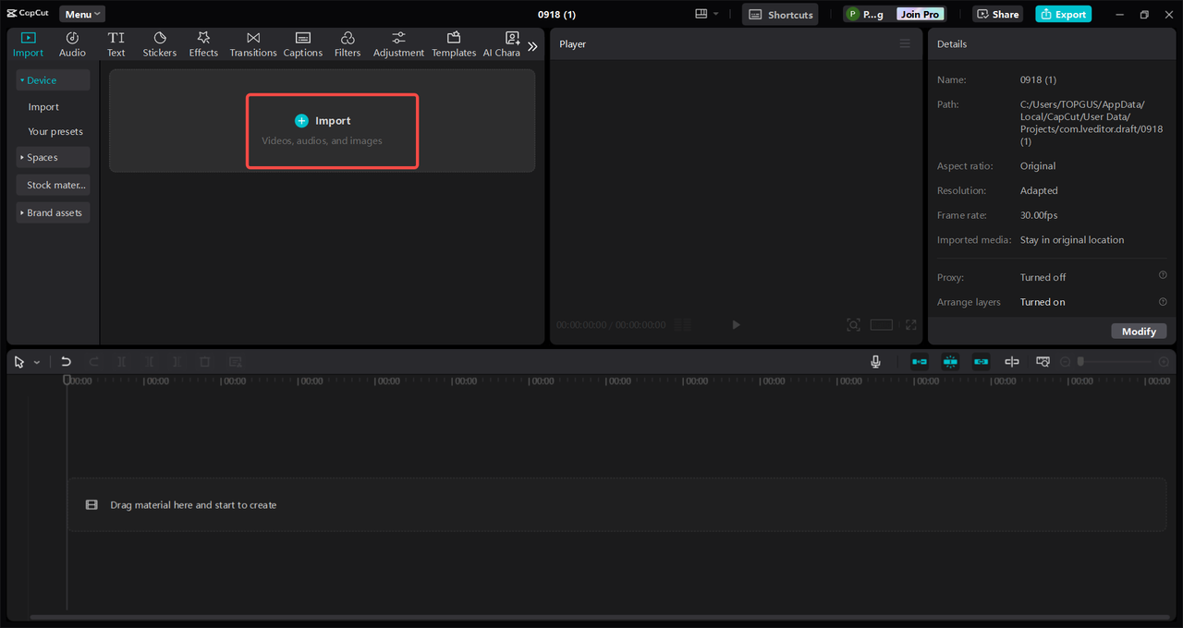Click the project title 0918 (1)
Viewport: 1183px width, 628px height.
[x=556, y=14]
